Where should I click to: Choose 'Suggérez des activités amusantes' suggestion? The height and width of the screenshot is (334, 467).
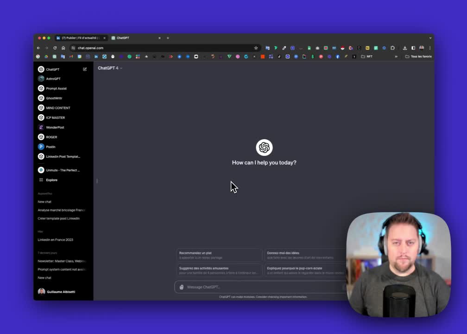(219, 270)
